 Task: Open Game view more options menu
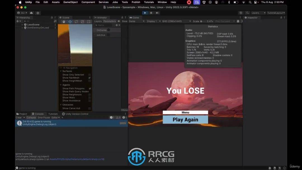[240, 18]
